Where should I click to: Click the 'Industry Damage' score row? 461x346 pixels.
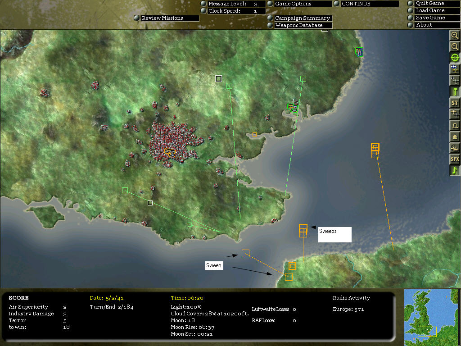38,314
